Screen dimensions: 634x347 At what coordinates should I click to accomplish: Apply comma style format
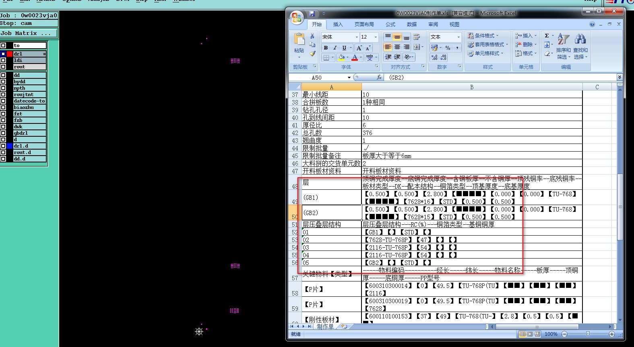pyautogui.click(x=457, y=48)
